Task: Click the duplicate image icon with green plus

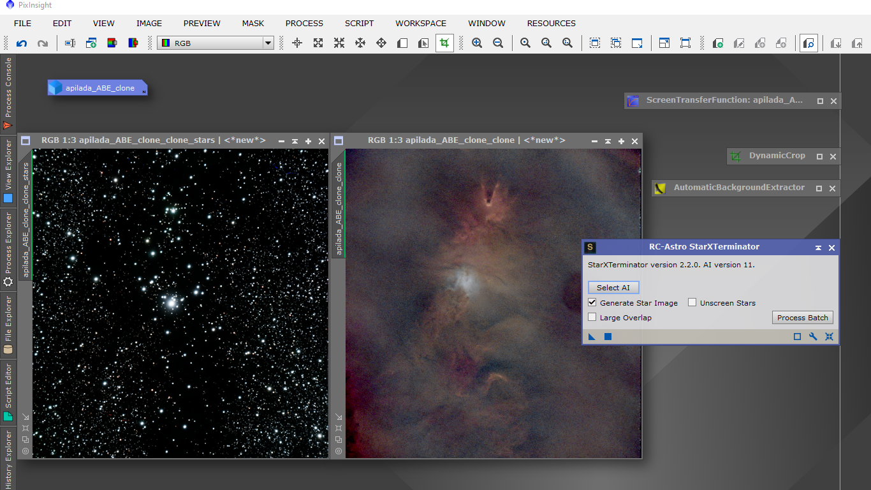Action: pyautogui.click(x=91, y=43)
